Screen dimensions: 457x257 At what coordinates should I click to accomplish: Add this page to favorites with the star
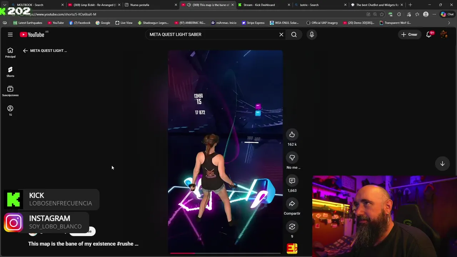pyautogui.click(x=382, y=14)
